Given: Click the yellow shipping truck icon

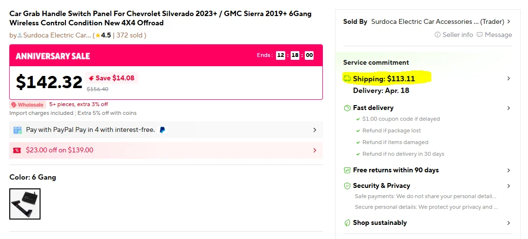Looking at the screenshot, I should click(x=347, y=78).
